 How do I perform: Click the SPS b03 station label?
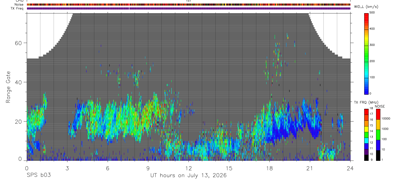(x=39, y=175)
